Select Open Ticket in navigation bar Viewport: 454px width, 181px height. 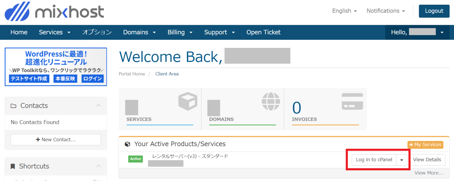pyautogui.click(x=263, y=32)
